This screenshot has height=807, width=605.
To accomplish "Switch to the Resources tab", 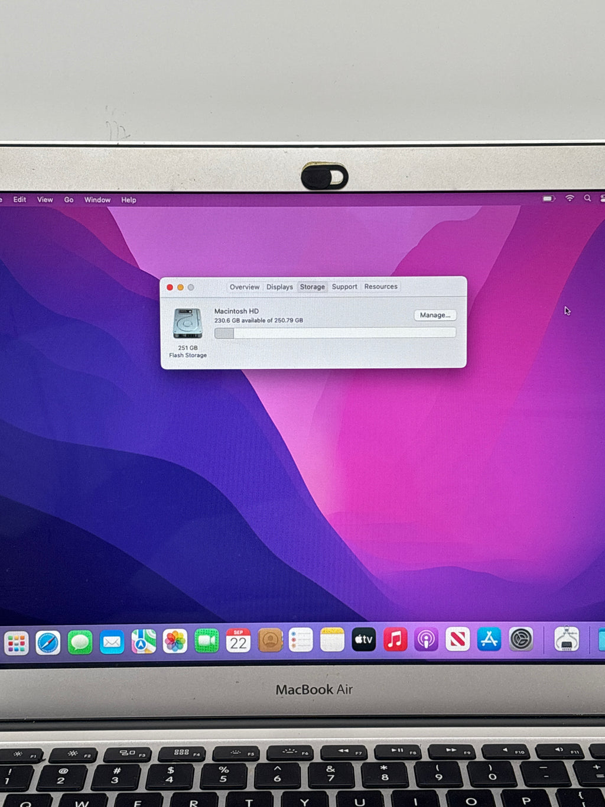I will [x=381, y=287].
